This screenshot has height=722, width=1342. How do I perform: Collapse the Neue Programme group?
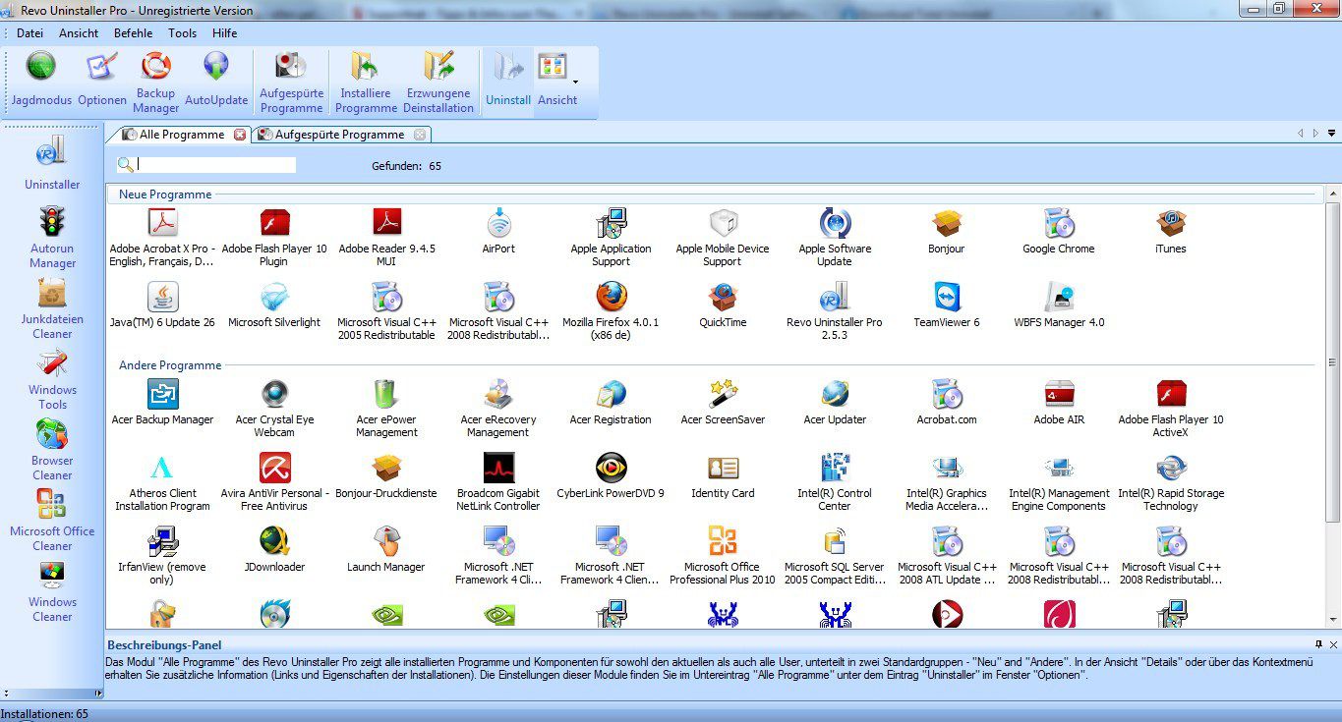click(x=163, y=194)
